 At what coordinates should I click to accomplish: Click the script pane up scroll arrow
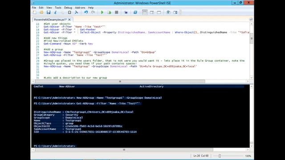pyautogui.click(x=252, y=24)
